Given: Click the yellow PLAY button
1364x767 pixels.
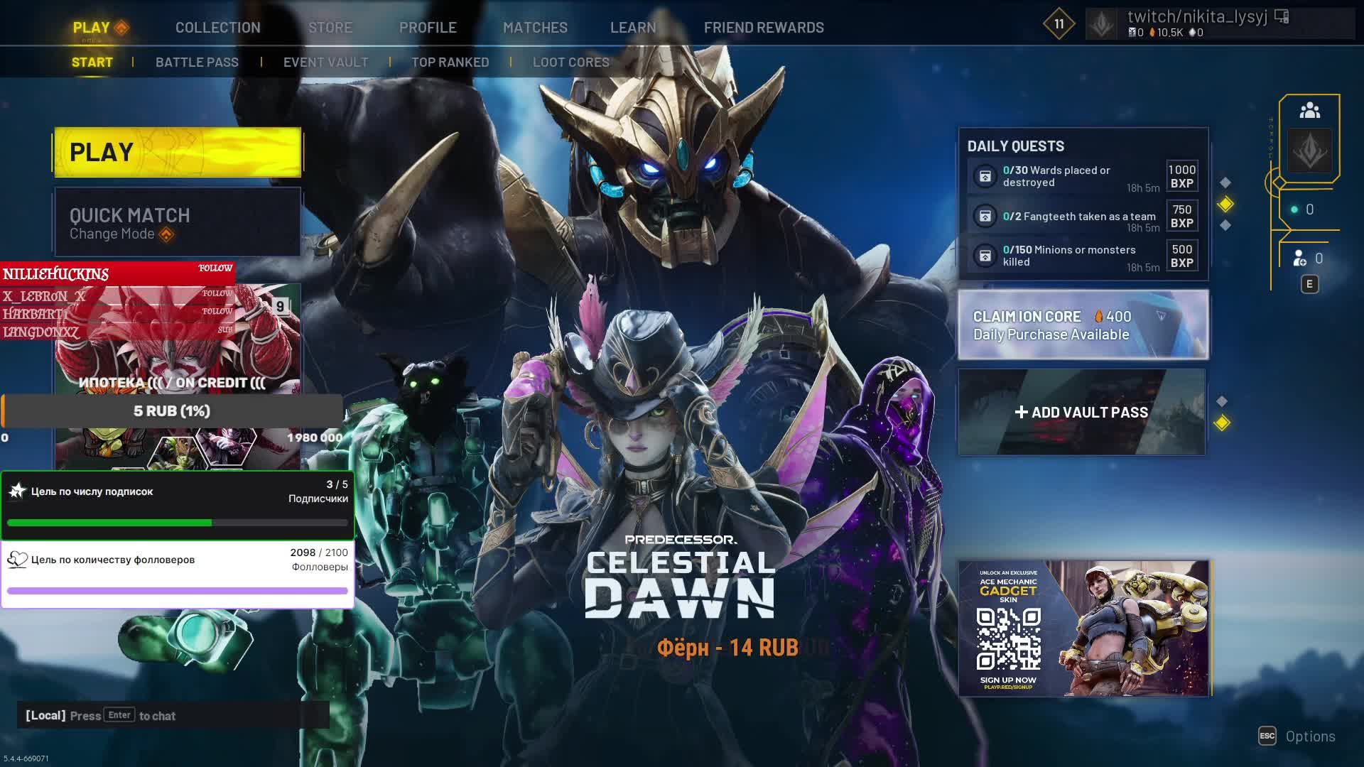Looking at the screenshot, I should pyautogui.click(x=178, y=152).
